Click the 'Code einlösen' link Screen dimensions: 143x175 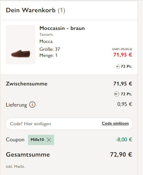[x=115, y=123]
